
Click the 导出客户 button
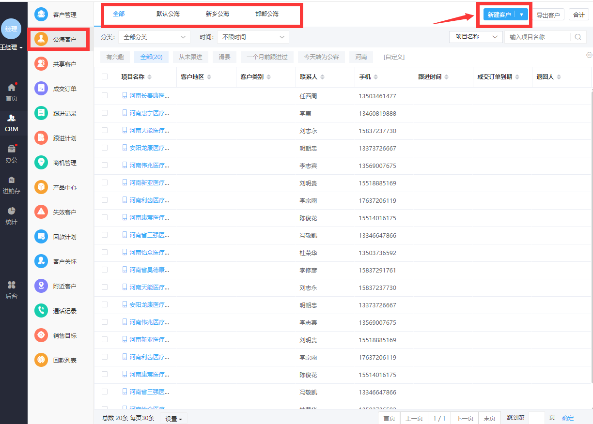(x=548, y=15)
